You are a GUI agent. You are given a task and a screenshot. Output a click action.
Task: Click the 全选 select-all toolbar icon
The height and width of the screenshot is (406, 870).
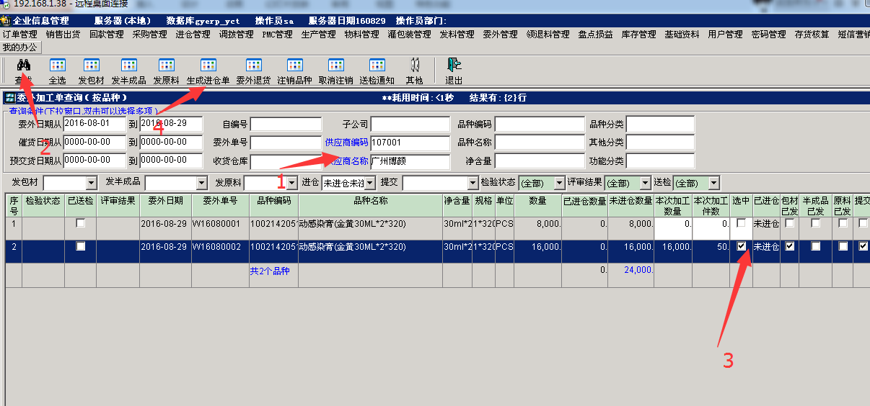pos(57,66)
